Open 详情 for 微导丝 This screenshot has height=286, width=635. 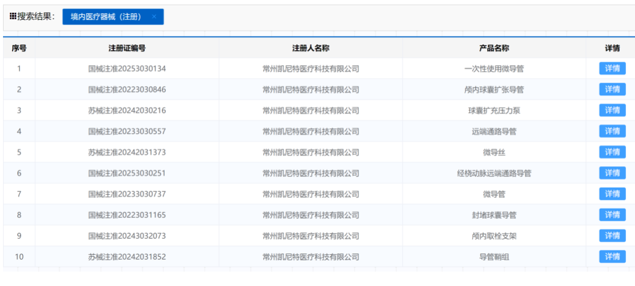612,152
